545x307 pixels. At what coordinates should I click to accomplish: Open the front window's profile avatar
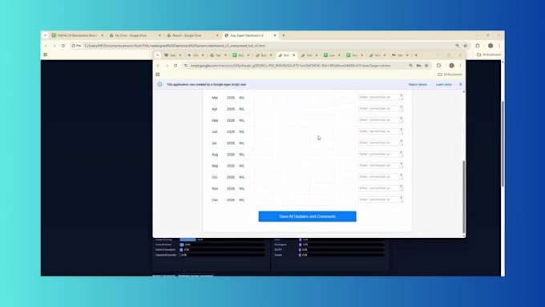451,66
